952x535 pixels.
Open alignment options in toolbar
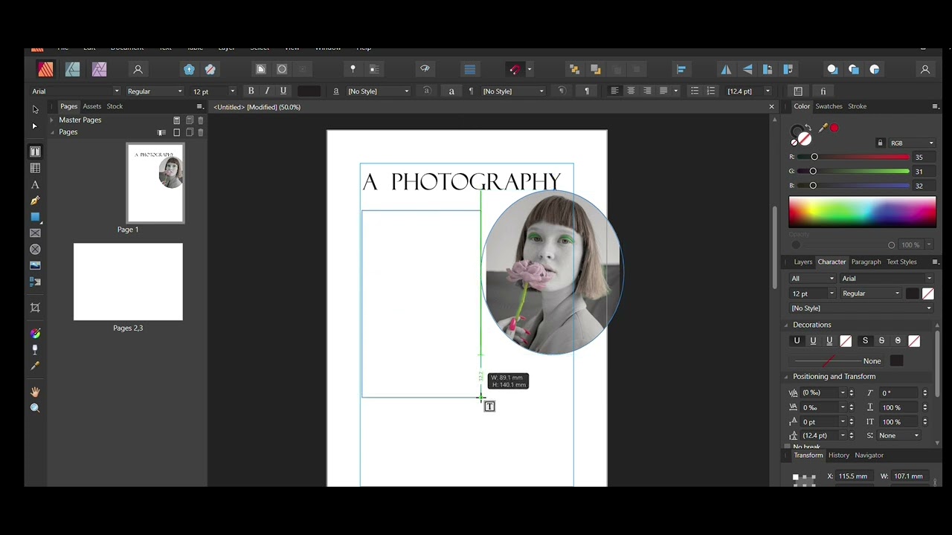click(681, 69)
